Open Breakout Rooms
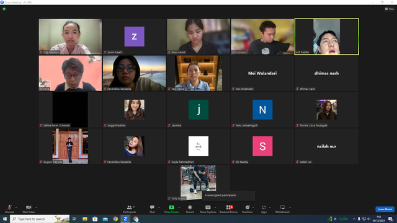 tap(229, 209)
